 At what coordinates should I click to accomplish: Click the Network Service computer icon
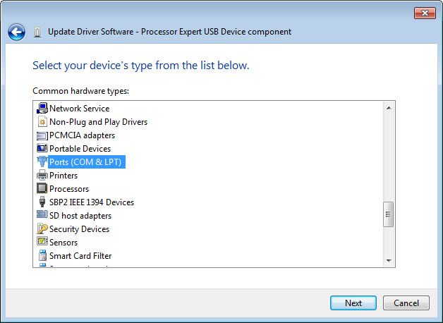point(42,109)
